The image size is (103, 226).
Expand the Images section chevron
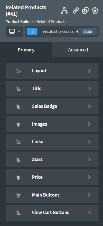pyautogui.click(x=89, y=124)
